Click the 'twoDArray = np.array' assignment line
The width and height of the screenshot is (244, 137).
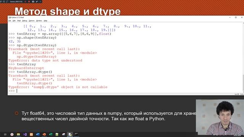(x=64, y=34)
